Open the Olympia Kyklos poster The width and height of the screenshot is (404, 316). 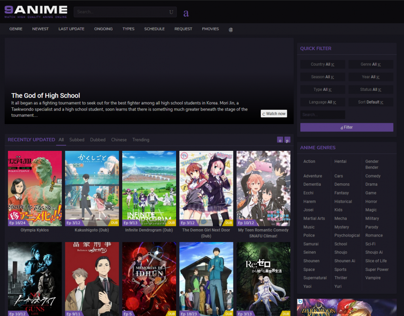(x=35, y=188)
